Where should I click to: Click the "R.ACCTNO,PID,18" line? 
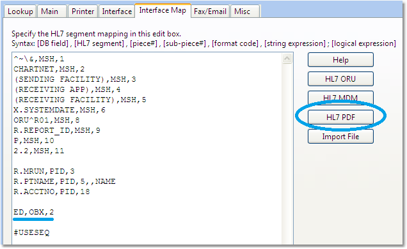pyautogui.click(x=52, y=192)
